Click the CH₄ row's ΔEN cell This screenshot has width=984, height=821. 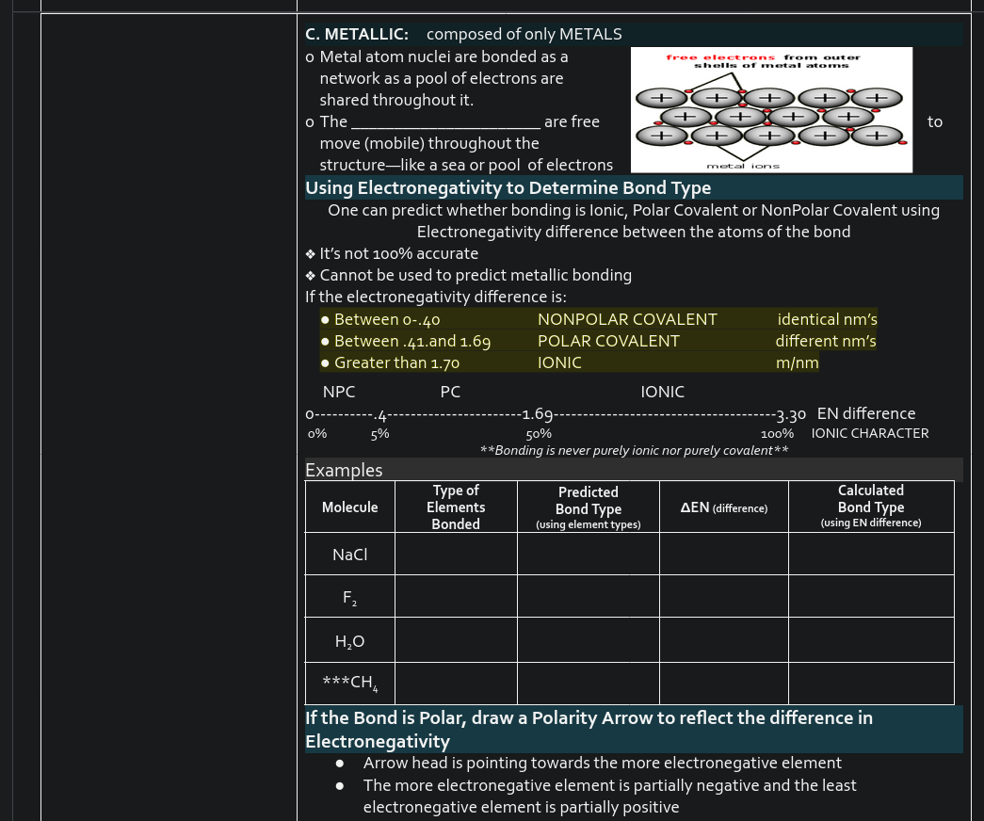[723, 684]
